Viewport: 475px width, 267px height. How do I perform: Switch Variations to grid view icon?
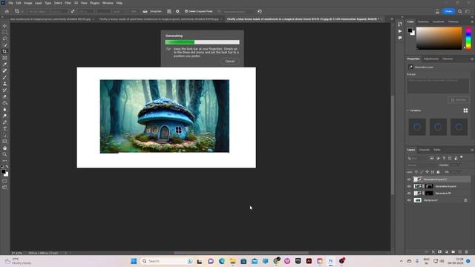click(465, 111)
